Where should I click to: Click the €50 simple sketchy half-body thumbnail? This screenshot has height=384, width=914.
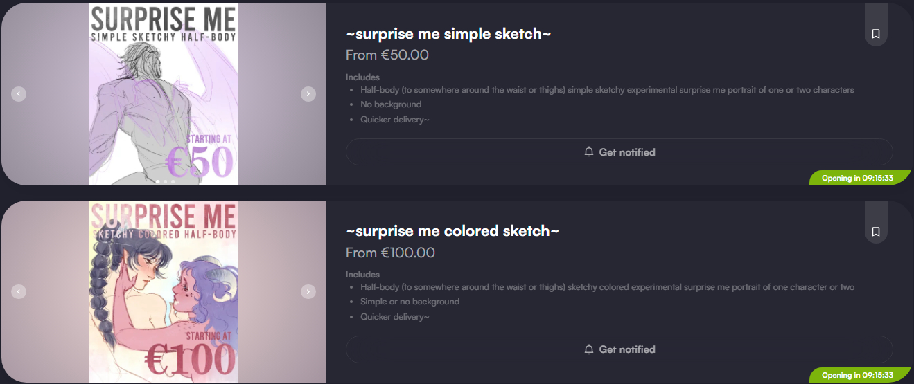tap(164, 94)
